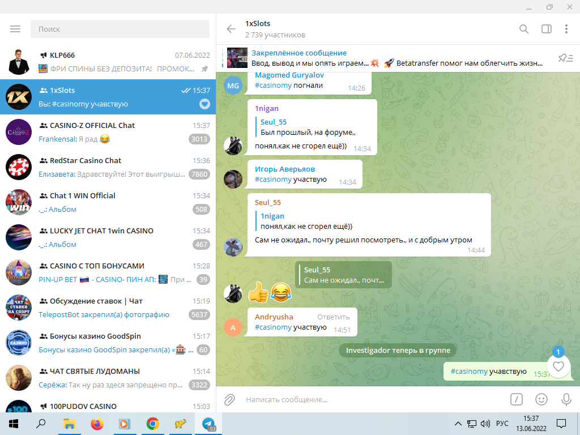Click the heart reactions button with badge

(558, 366)
